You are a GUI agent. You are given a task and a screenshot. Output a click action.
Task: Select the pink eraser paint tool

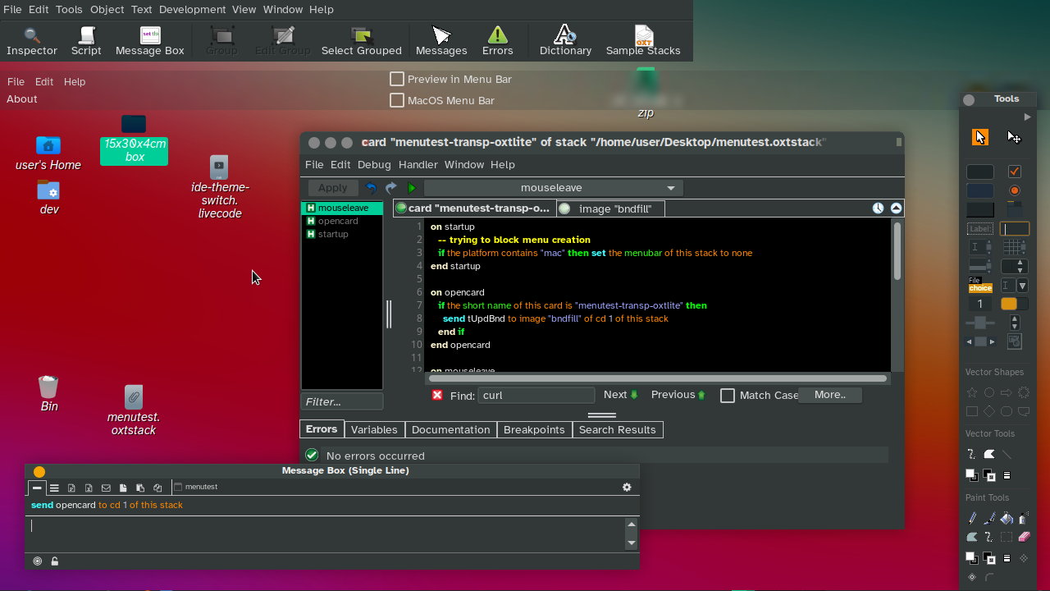1024,537
